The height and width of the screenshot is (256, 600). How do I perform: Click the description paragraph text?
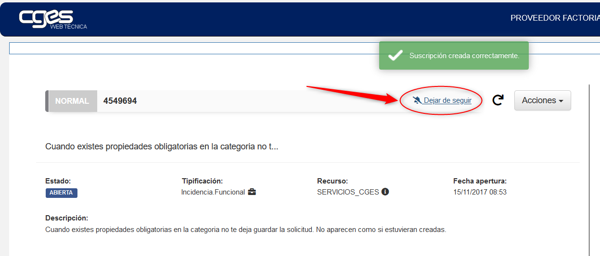point(246,230)
